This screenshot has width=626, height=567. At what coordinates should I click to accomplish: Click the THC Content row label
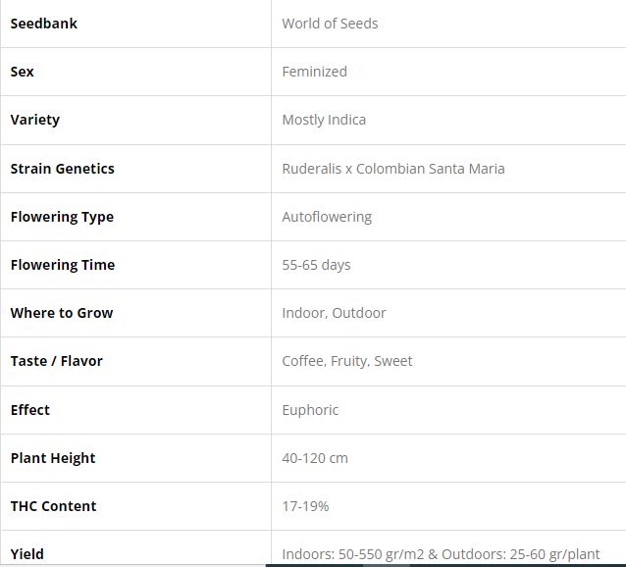pos(53,506)
